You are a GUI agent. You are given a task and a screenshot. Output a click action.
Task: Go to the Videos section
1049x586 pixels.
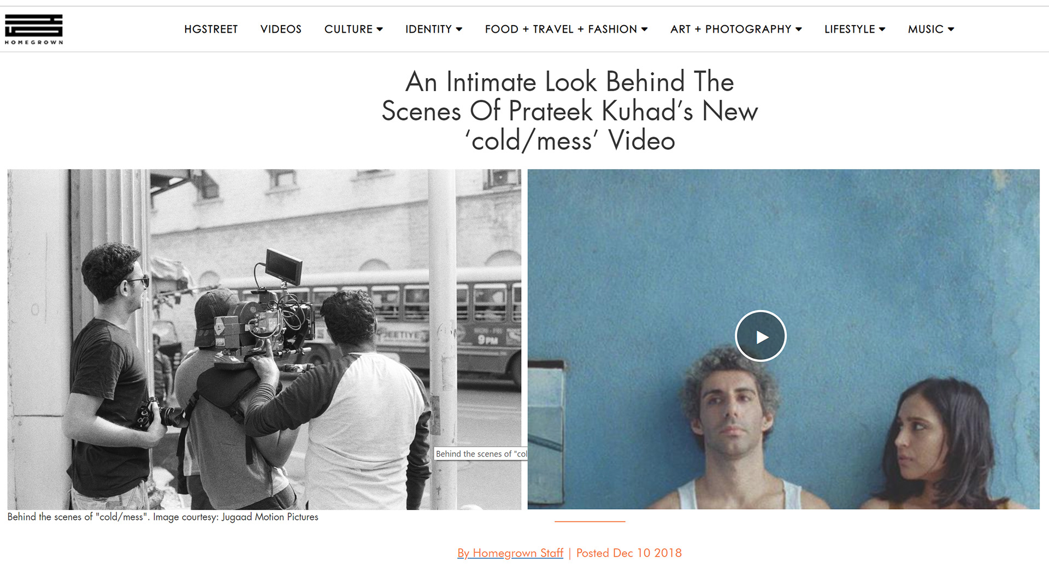point(281,29)
